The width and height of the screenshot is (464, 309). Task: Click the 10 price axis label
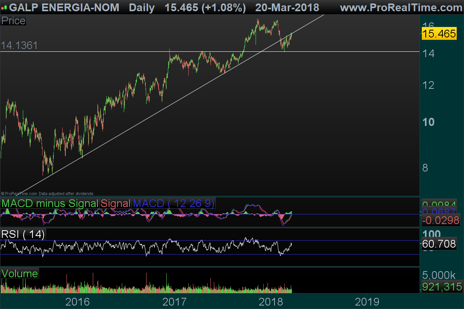tap(428, 122)
